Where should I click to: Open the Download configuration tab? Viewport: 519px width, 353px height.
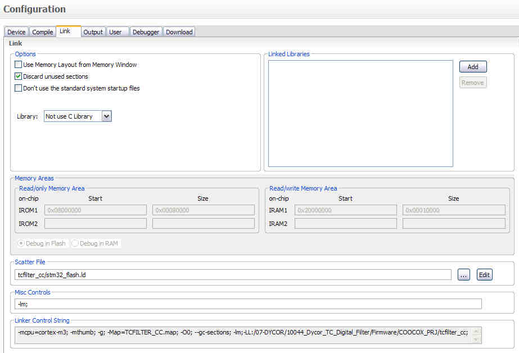pos(179,31)
